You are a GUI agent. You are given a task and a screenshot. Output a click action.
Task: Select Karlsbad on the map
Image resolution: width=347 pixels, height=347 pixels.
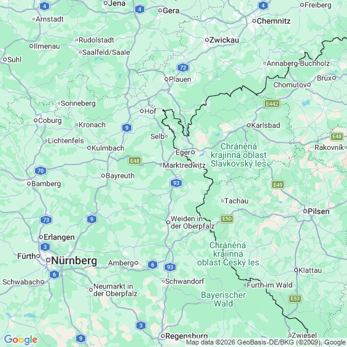pyautogui.click(x=265, y=125)
